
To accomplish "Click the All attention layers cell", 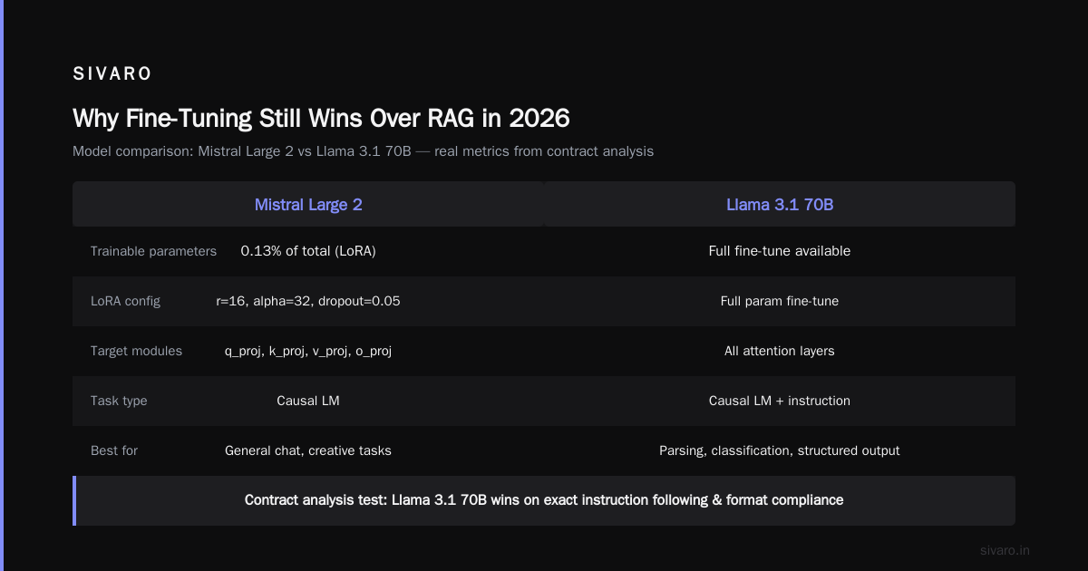I will 780,351.
